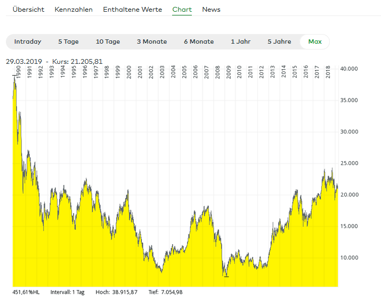The image size is (381, 298).
Task: Show the Intraday chart range
Action: pyautogui.click(x=28, y=42)
